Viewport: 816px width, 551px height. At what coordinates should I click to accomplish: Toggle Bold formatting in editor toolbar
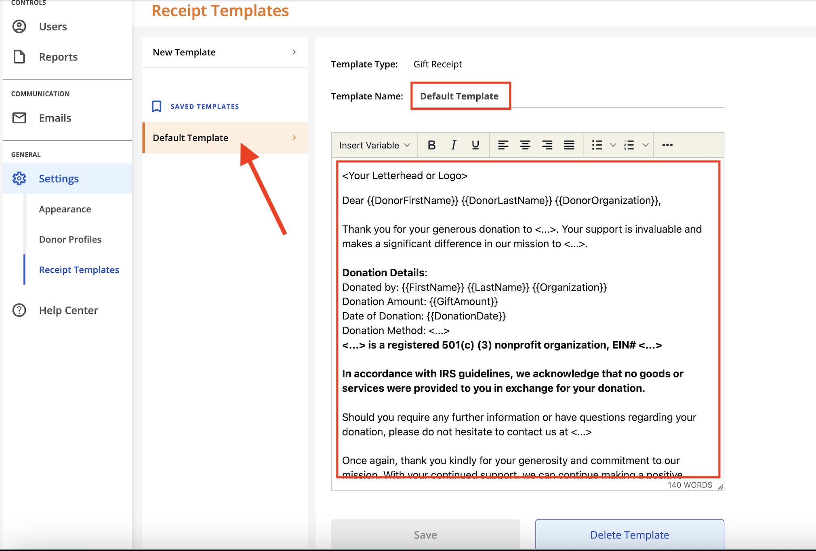point(431,145)
